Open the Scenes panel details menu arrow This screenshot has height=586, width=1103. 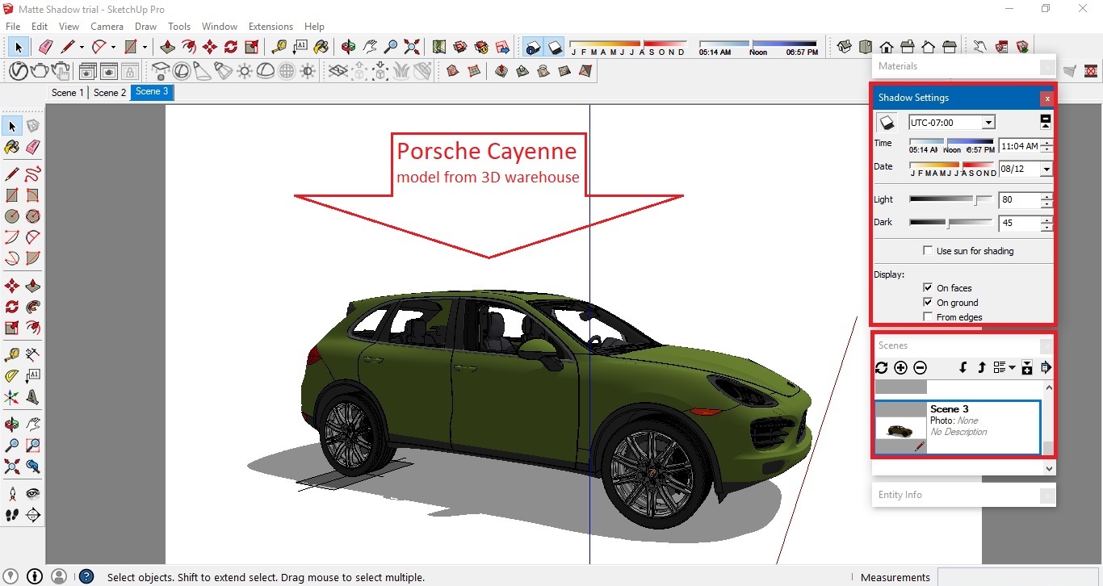click(1046, 367)
